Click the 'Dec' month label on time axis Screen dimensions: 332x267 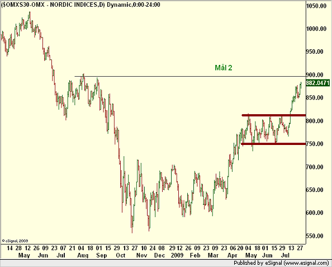[x=159, y=255]
